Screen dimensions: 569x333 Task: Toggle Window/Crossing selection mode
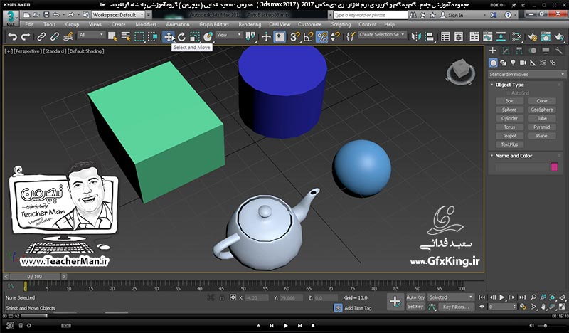[153, 37]
